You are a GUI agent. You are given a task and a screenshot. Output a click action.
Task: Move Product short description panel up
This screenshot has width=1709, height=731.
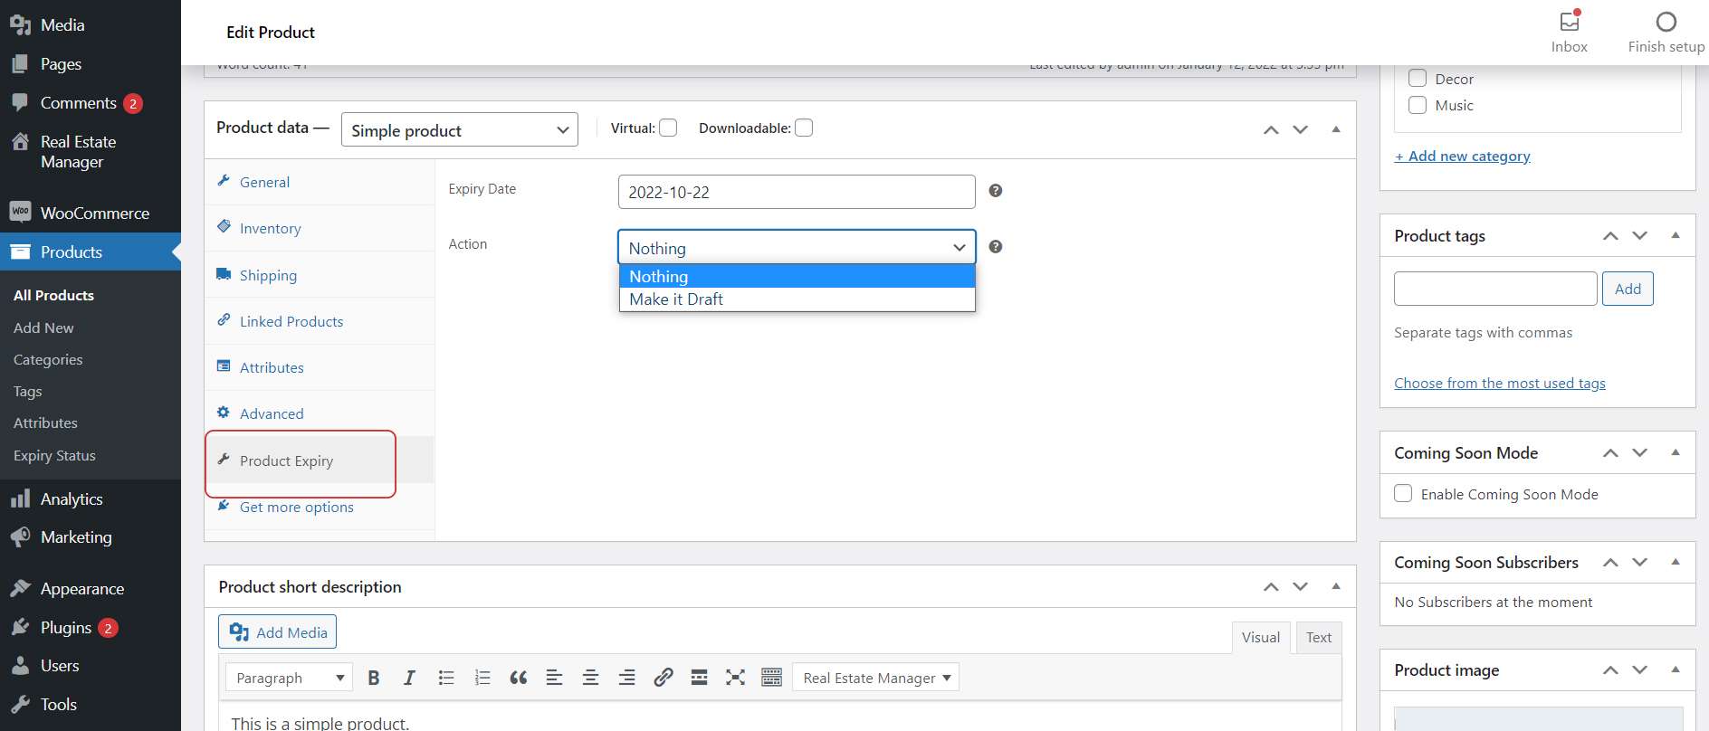coord(1272,587)
